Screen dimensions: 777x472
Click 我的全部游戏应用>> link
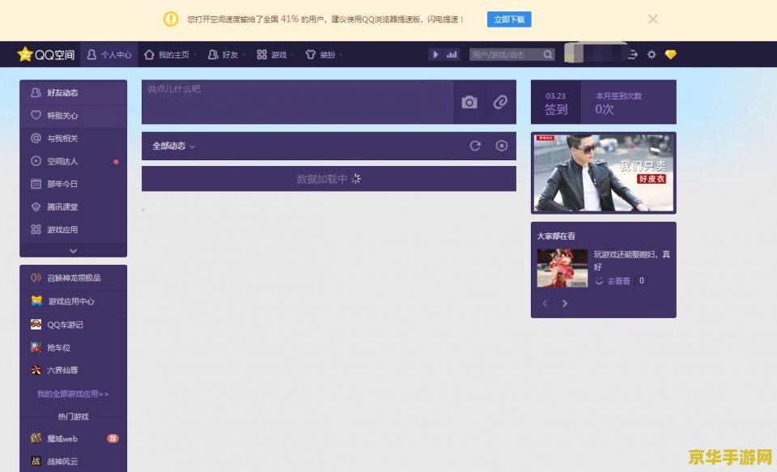[x=73, y=393]
